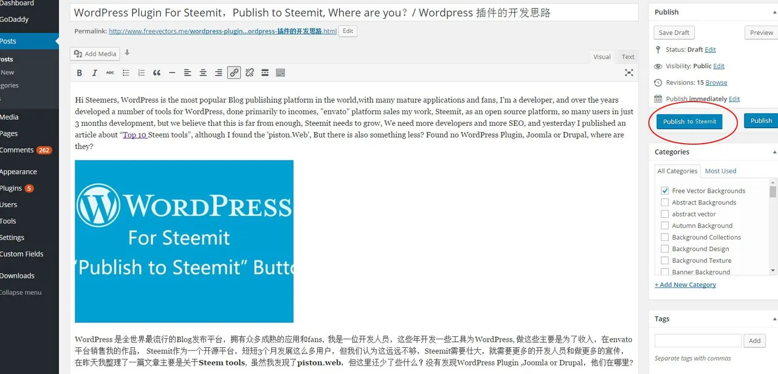Collapse the Tags panel
Image resolution: width=778 pixels, height=374 pixels.
click(x=774, y=319)
